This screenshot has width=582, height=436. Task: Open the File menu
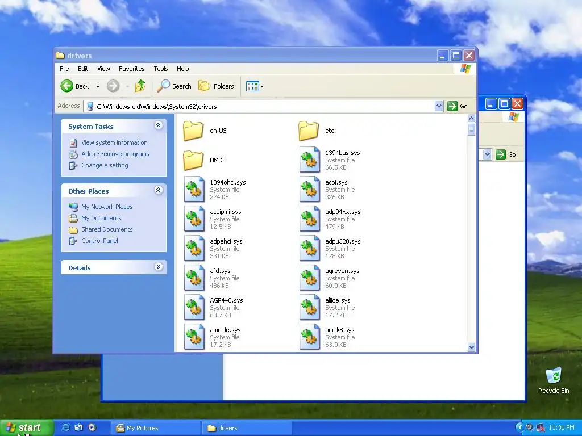[x=64, y=69]
